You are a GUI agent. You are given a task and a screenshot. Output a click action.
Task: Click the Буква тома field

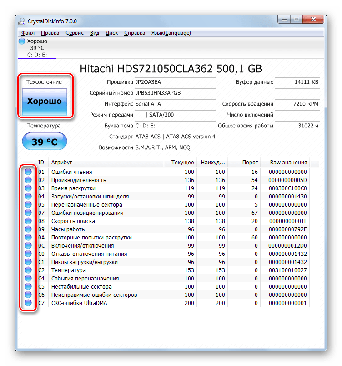click(175, 126)
